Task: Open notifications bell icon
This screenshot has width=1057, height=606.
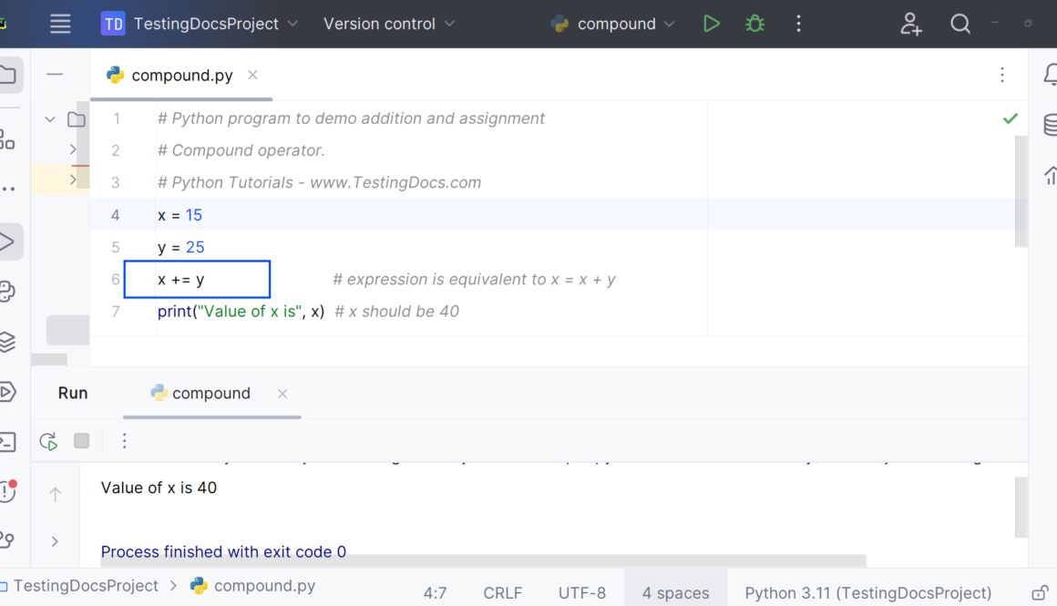Action: [1049, 76]
